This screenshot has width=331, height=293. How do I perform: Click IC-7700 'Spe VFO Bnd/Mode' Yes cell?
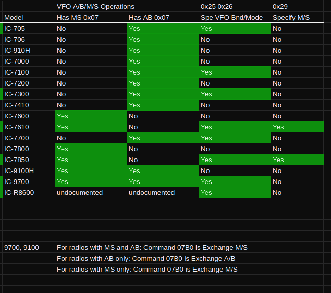(235, 138)
